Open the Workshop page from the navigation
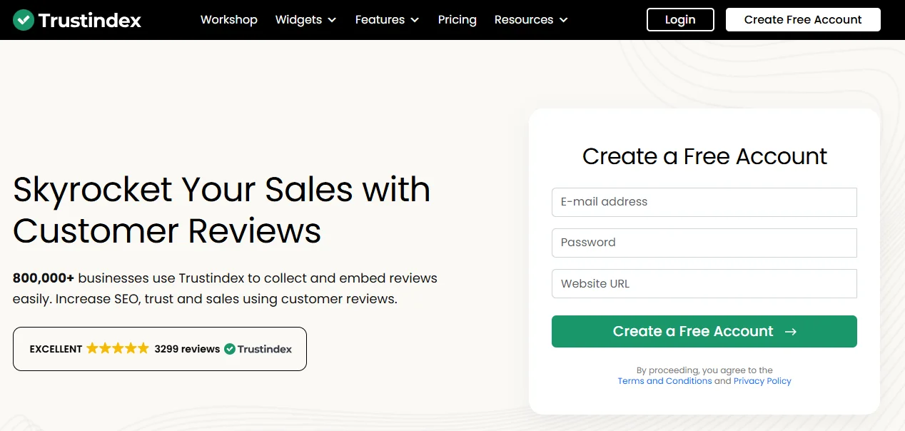This screenshot has height=431, width=905. (x=228, y=19)
